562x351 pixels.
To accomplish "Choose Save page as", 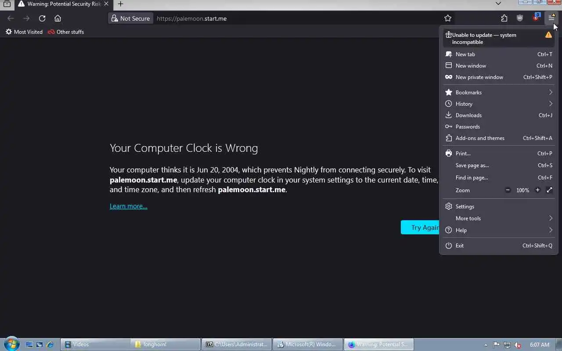I will (499, 165).
